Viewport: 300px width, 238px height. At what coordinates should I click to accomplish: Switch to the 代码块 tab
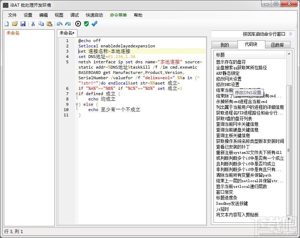click(x=251, y=45)
